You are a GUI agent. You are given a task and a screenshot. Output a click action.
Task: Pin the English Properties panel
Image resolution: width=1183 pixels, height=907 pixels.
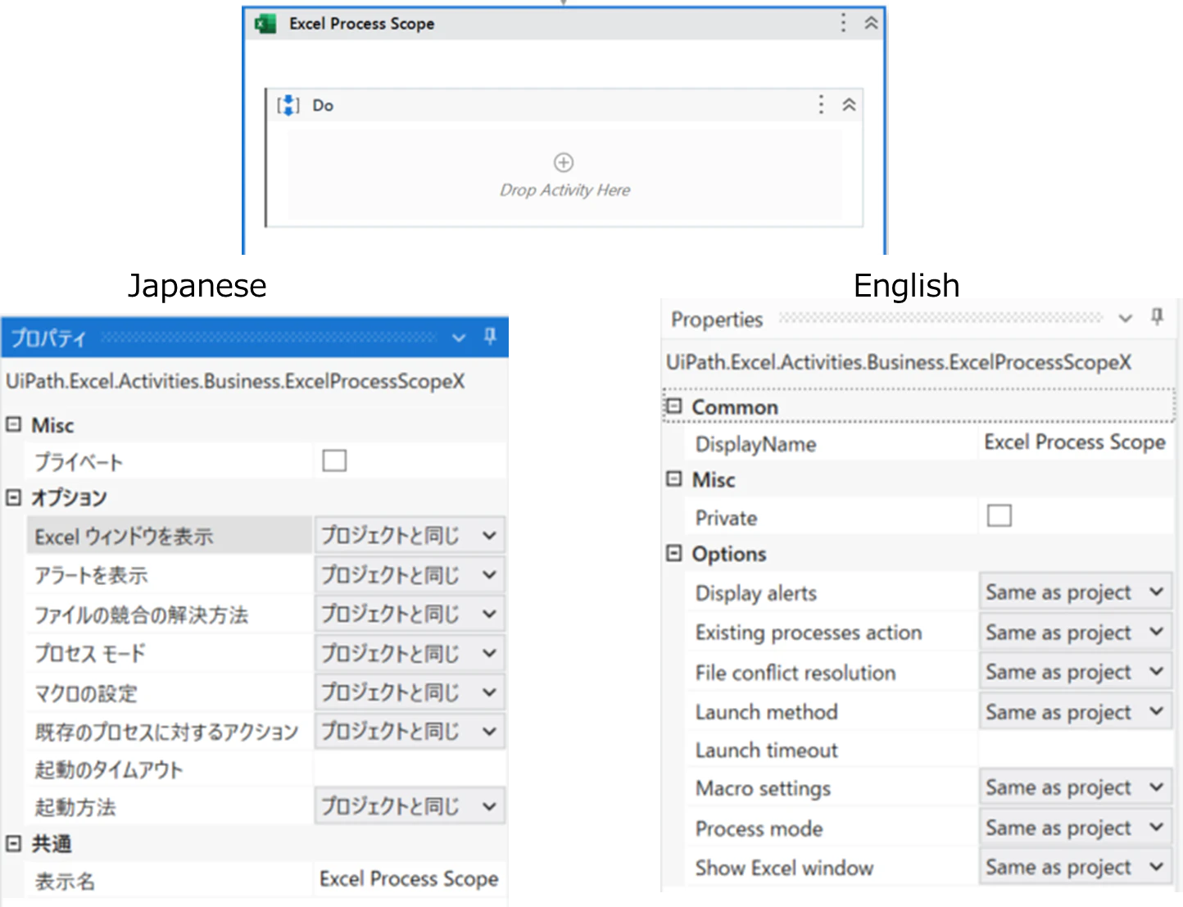[1157, 316]
